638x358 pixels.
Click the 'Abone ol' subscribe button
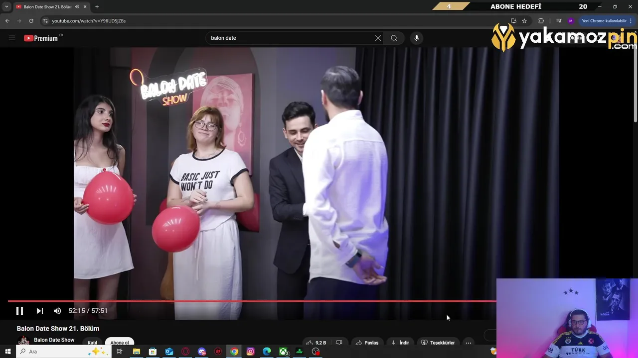coord(120,342)
